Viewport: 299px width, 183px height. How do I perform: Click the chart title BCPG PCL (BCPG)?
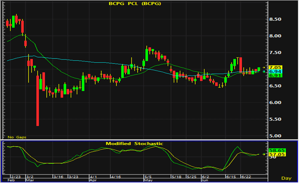point(135,3)
